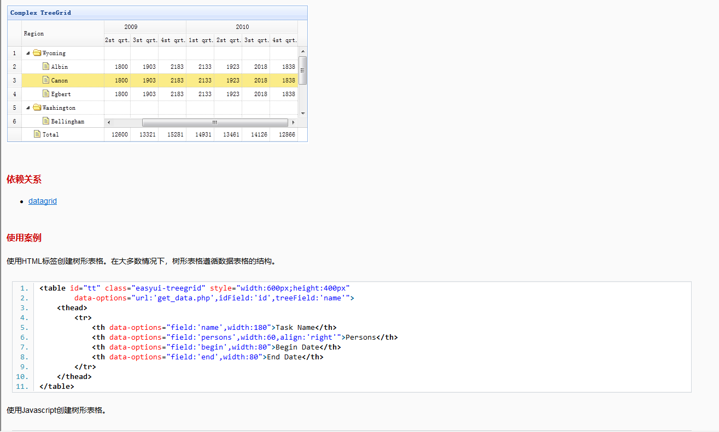Image resolution: width=719 pixels, height=432 pixels.
Task: Open the datagrid dependency link
Action: click(43, 201)
